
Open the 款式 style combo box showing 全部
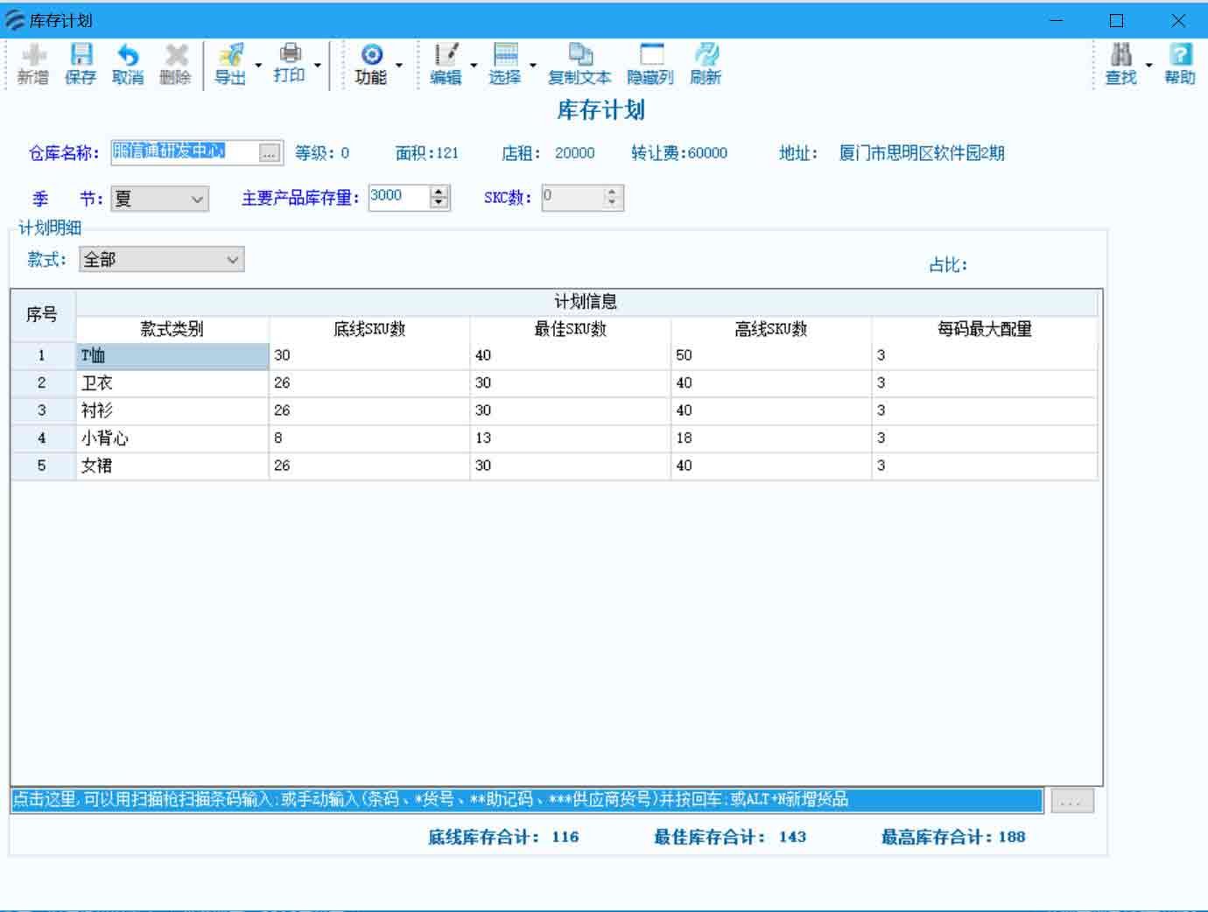pos(162,259)
